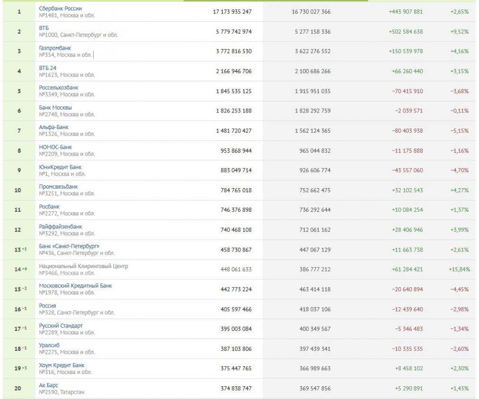
Task: Click the Ак Барс bank link
Action: tap(49, 385)
